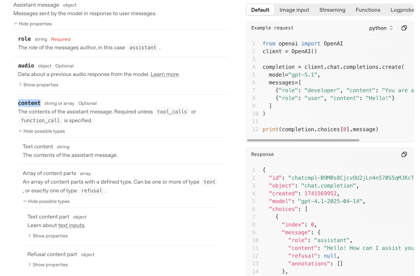Screen dimensions: 420x276
Task: Hide possible types for Array of content parts
Action: tap(46, 201)
